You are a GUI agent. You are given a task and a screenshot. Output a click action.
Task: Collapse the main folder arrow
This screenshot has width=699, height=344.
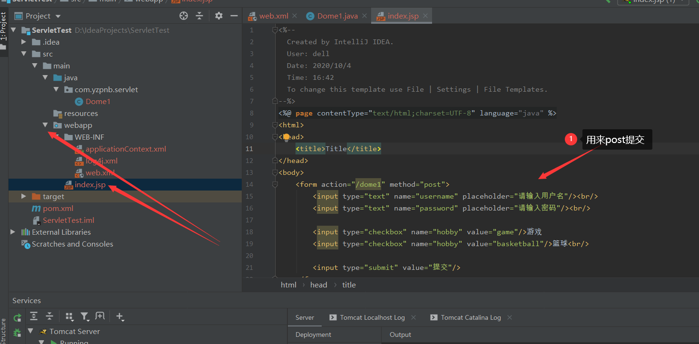click(x=35, y=66)
